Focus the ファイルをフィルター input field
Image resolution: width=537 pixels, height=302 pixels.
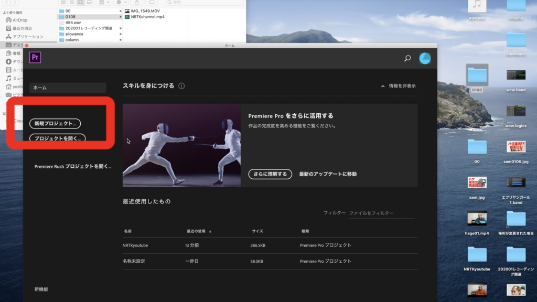tap(382, 213)
